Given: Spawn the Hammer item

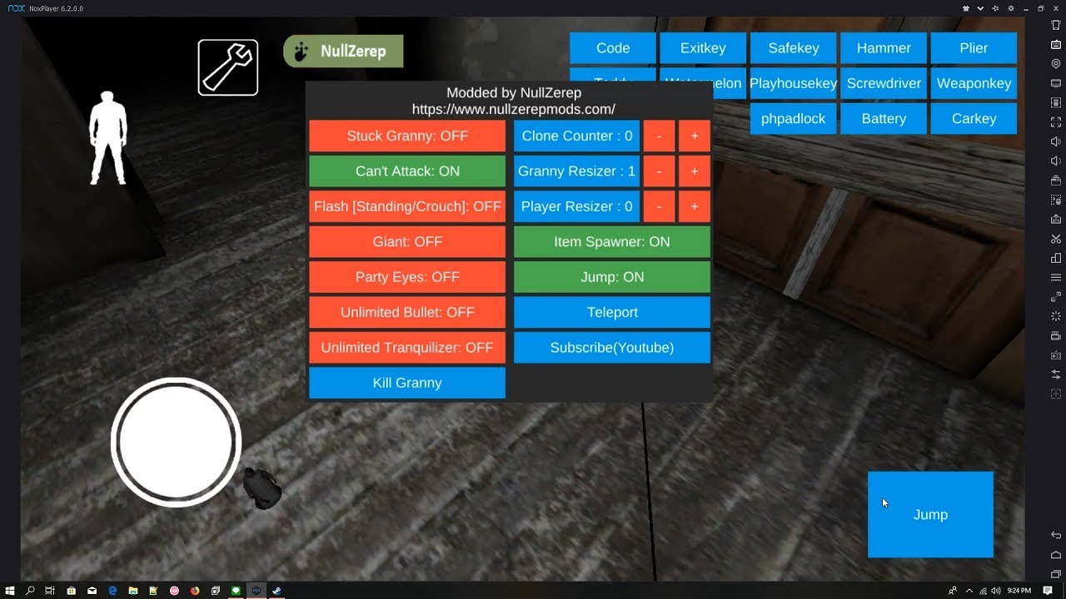Looking at the screenshot, I should [884, 48].
